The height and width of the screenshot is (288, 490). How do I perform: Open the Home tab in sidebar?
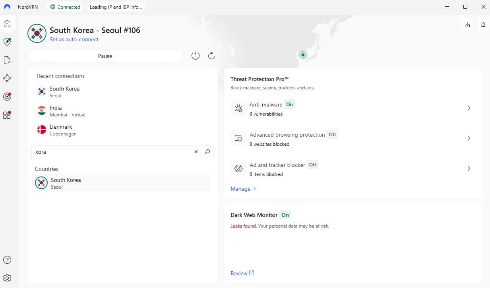7,24
